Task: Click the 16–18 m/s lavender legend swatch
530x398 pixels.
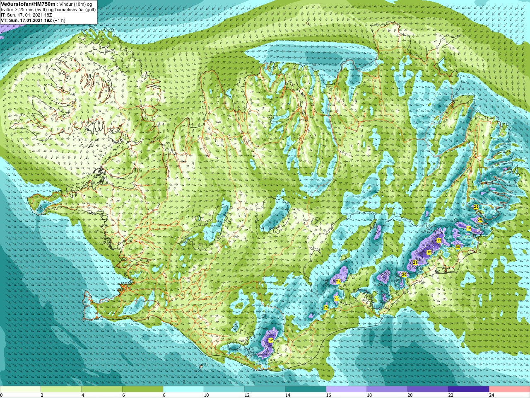Action: tap(347, 389)
